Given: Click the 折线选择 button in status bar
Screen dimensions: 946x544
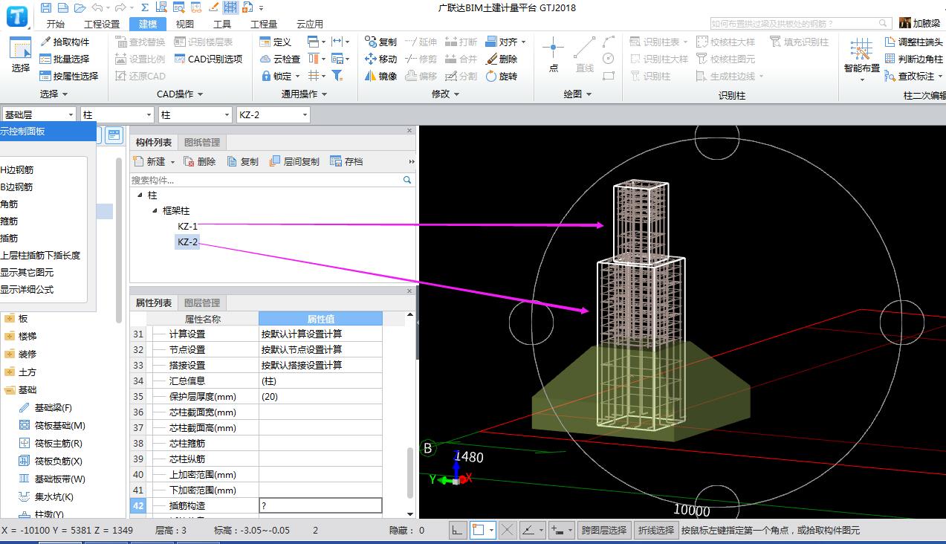Looking at the screenshot, I should pyautogui.click(x=656, y=530).
